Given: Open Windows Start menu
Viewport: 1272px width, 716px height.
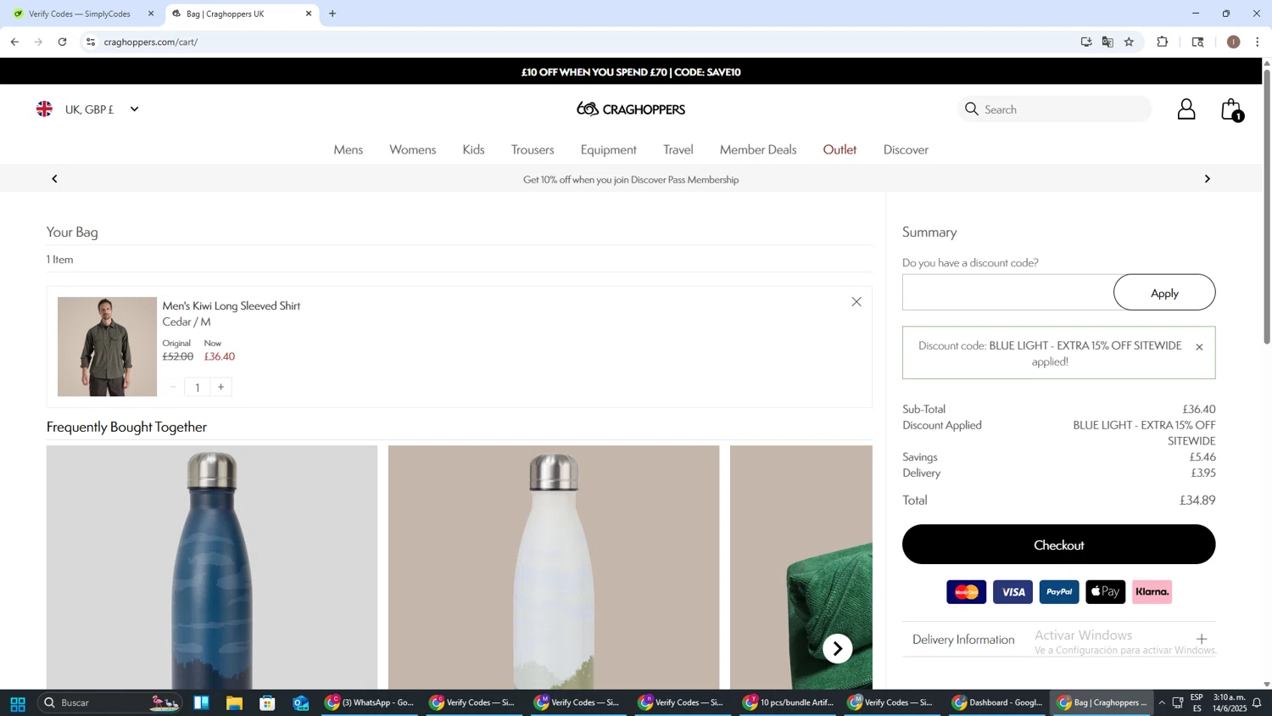Looking at the screenshot, I should tap(17, 703).
